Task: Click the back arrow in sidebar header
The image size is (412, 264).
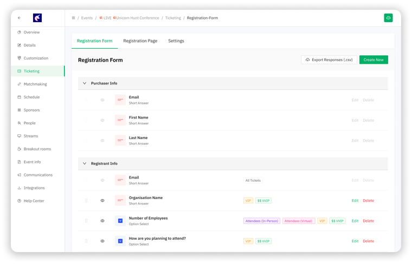Action: (x=20, y=18)
